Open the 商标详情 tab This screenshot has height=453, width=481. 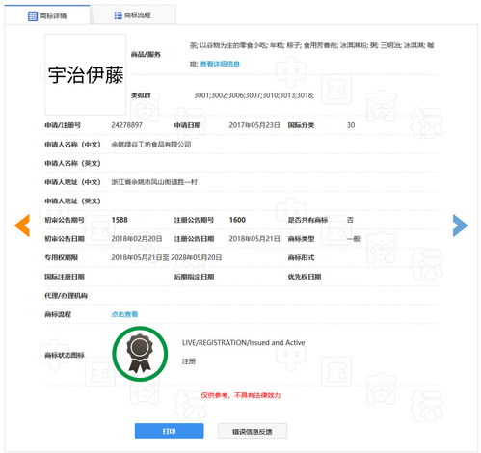tap(47, 15)
